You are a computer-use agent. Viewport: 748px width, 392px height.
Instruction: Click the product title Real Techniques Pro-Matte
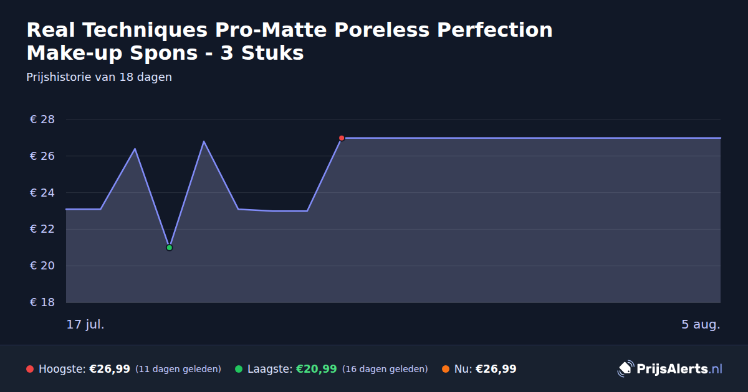tap(290, 41)
